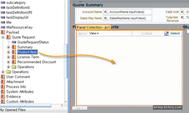Click the Valid Until input field
This screenshot has height=113, width=189.
tap(184, 12)
